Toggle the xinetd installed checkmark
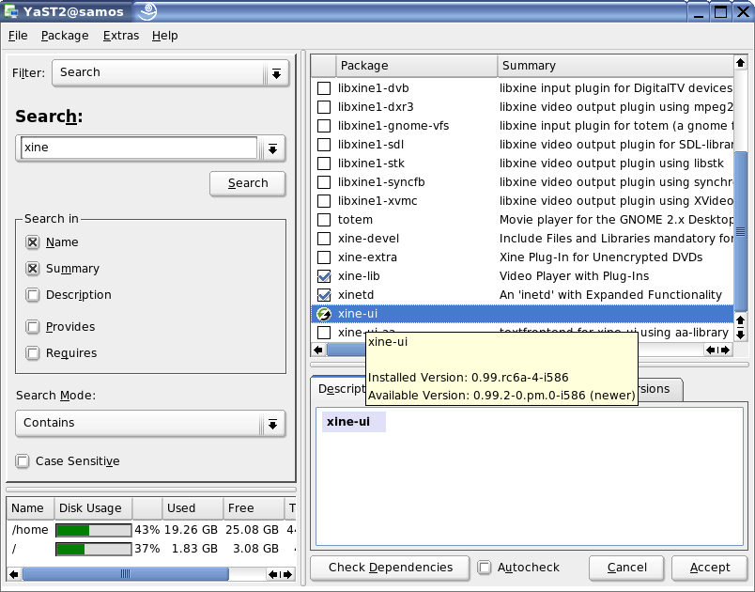The width and height of the screenshot is (755, 592). 324,295
